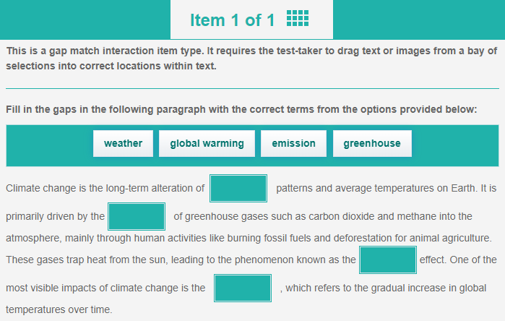Click the teal header bar right of title

[419, 20]
